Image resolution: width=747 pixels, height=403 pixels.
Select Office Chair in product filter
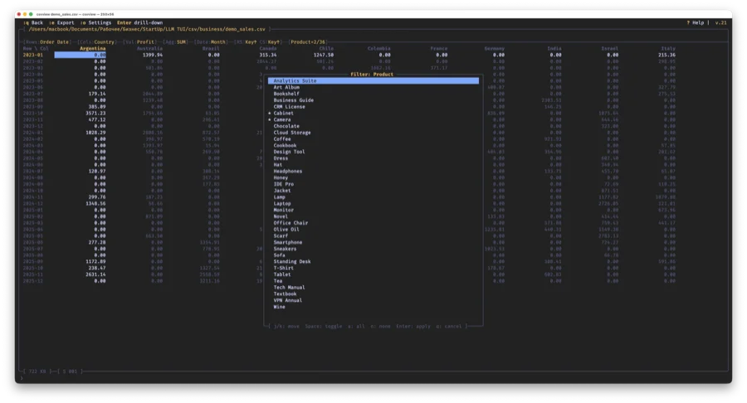[x=290, y=223]
